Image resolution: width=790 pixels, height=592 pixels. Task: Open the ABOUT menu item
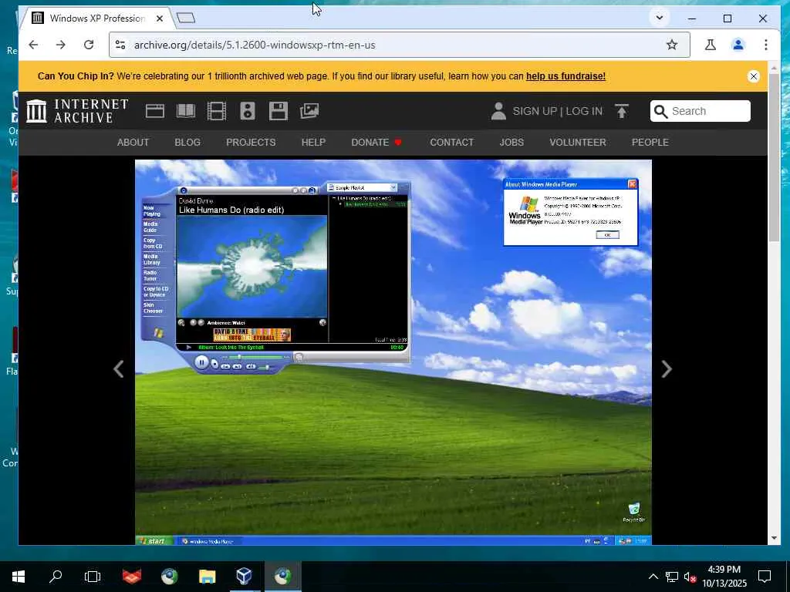pos(133,143)
